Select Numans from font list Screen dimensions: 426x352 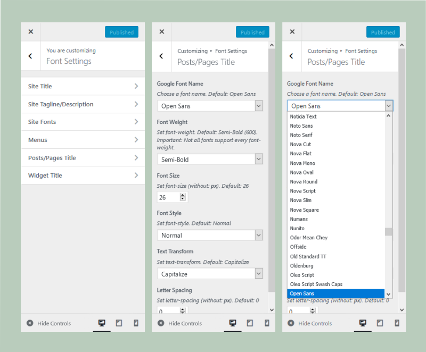[336, 219]
